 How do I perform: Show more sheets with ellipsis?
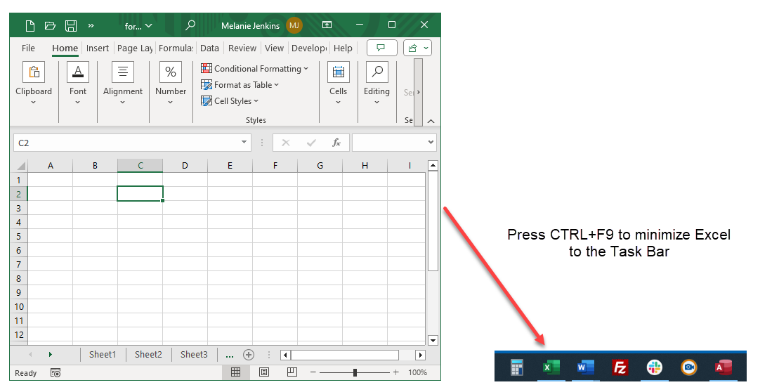[x=230, y=355]
